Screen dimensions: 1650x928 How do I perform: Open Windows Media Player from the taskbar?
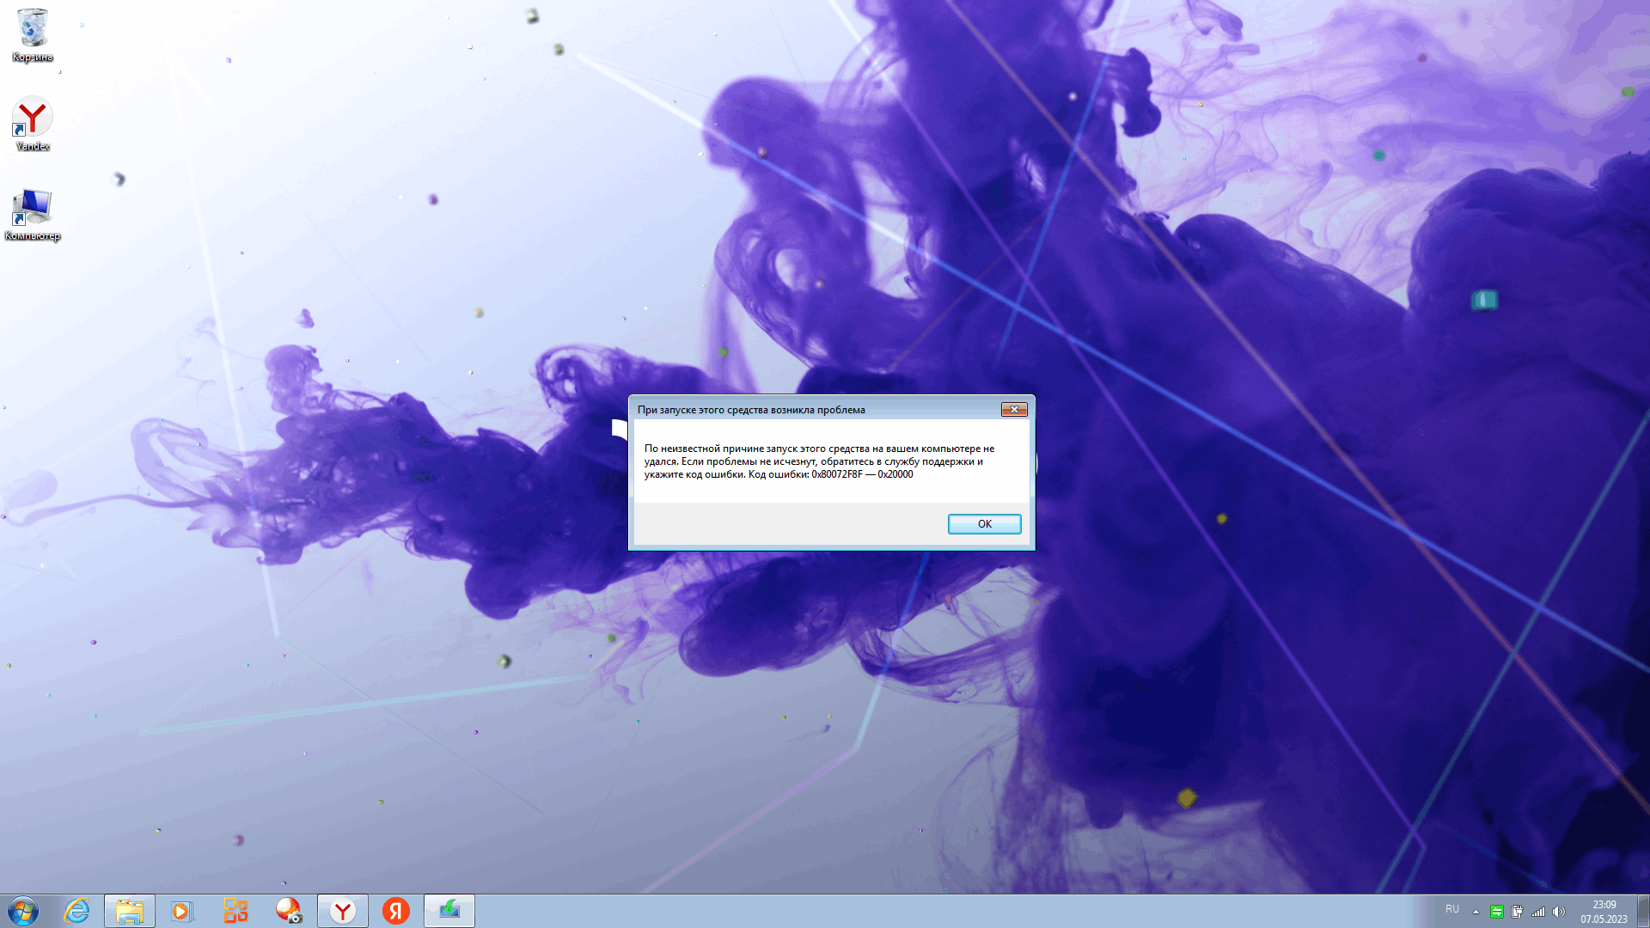(x=182, y=911)
